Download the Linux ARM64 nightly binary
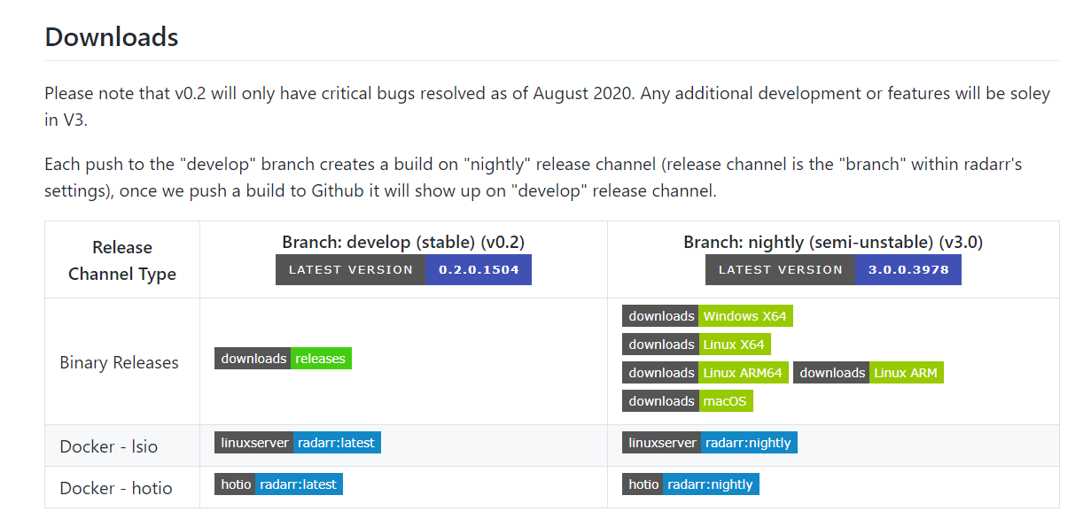The height and width of the screenshot is (519, 1083). coord(703,372)
